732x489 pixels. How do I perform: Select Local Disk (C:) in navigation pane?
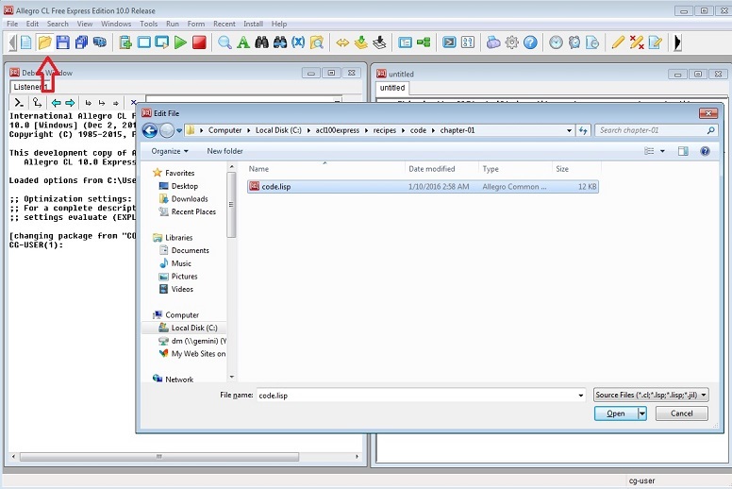(193, 328)
